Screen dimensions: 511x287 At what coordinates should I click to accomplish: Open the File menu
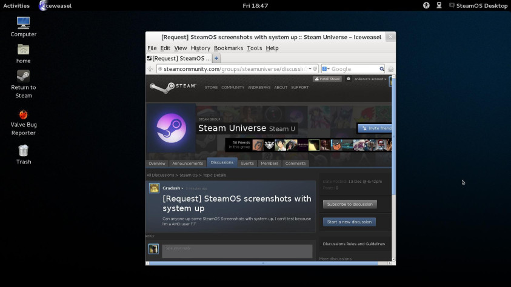[152, 48]
